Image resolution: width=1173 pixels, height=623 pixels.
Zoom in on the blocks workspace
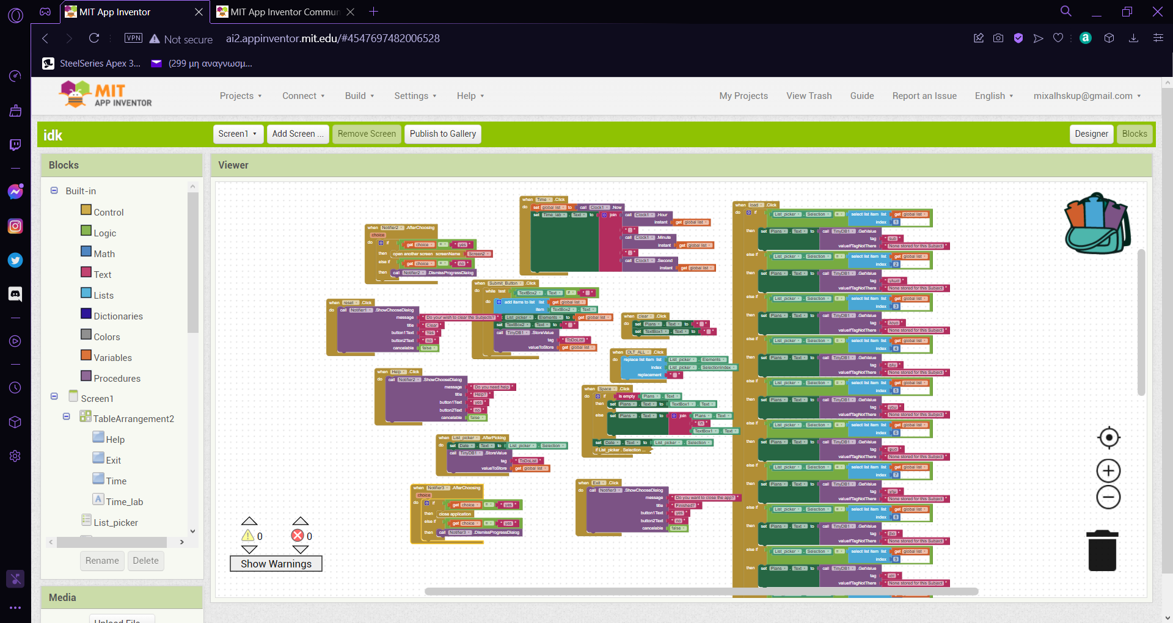[x=1108, y=471]
